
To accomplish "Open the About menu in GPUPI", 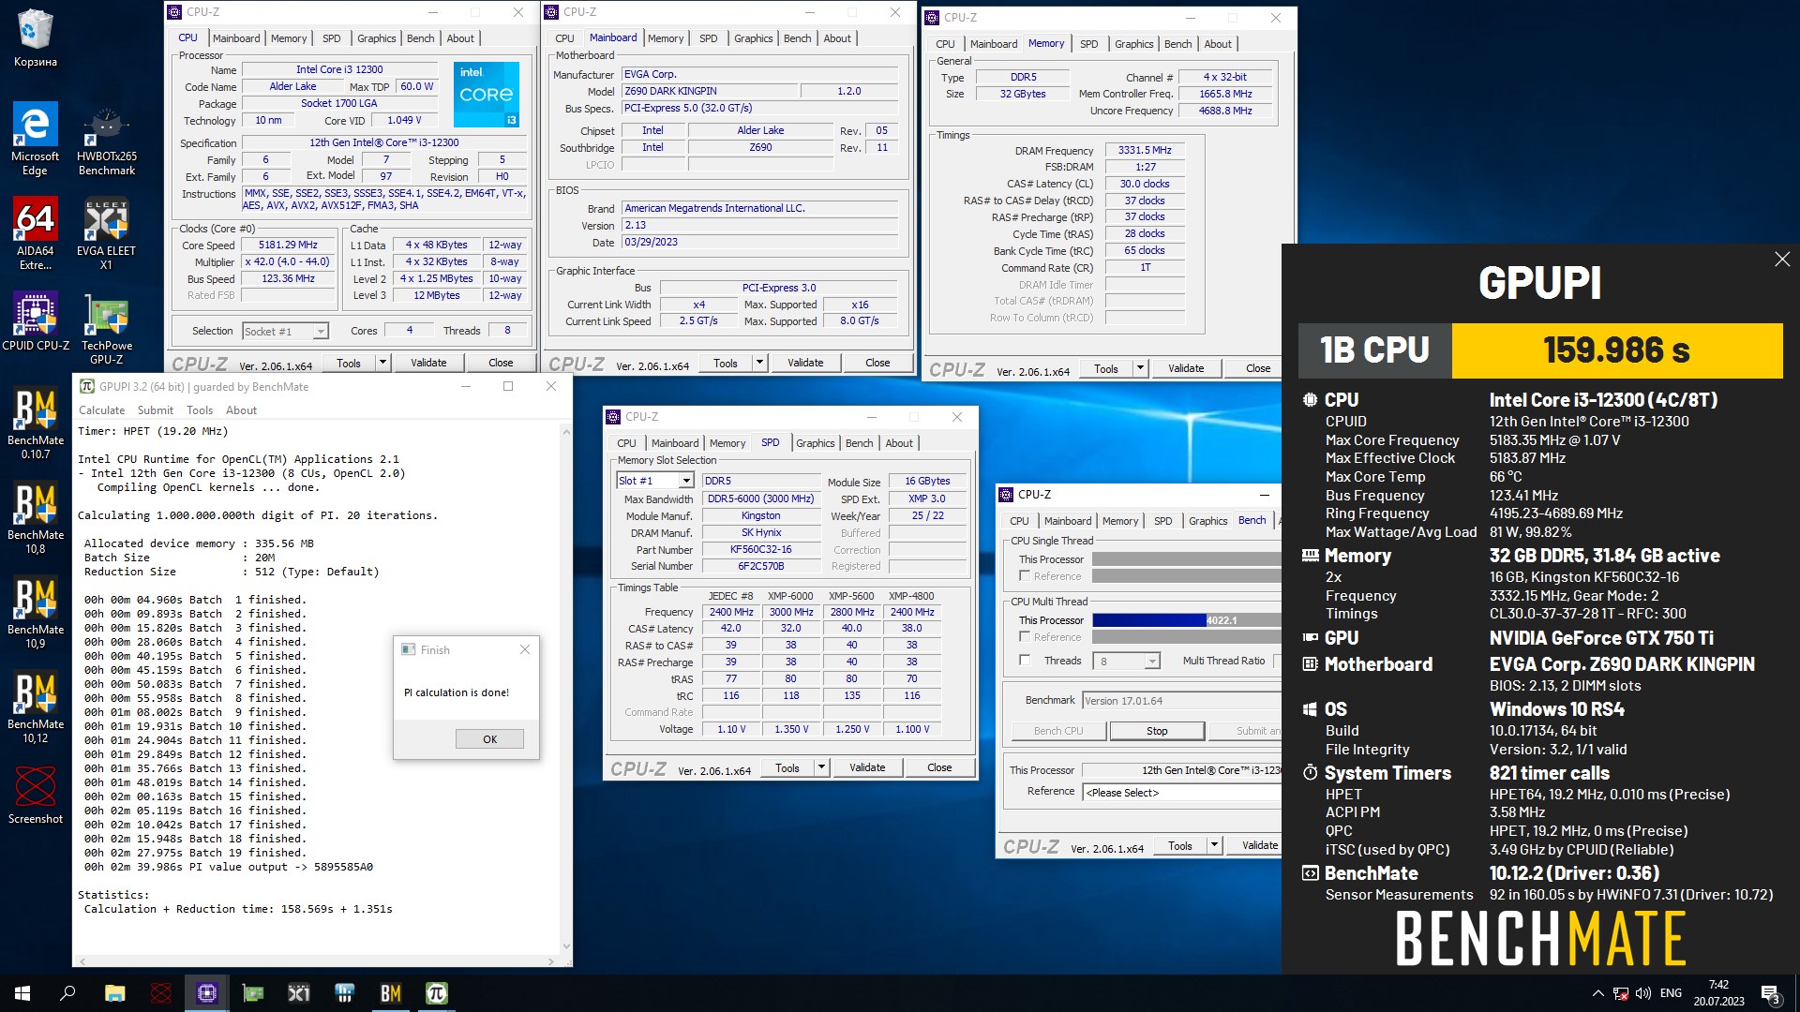I will pos(241,410).
